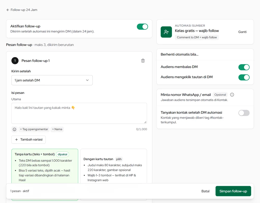
Task: Insert the Nama placeholder chip
Action: (x=57, y=129)
